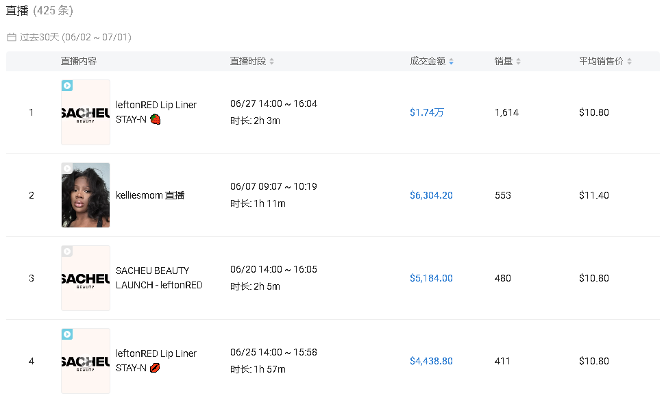Viewport: 664px width, 400px height.
Task: Sort by 直播时段 column arrows
Action: point(271,62)
